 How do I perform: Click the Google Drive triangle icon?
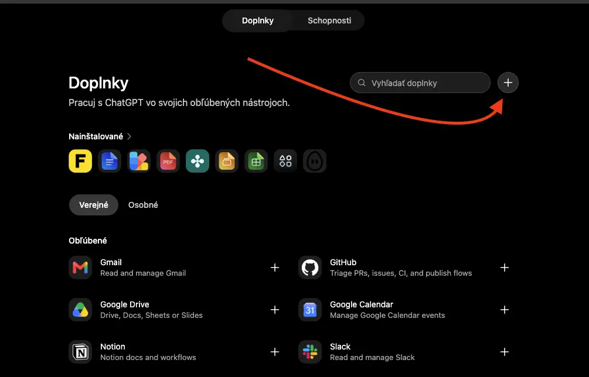(x=80, y=310)
